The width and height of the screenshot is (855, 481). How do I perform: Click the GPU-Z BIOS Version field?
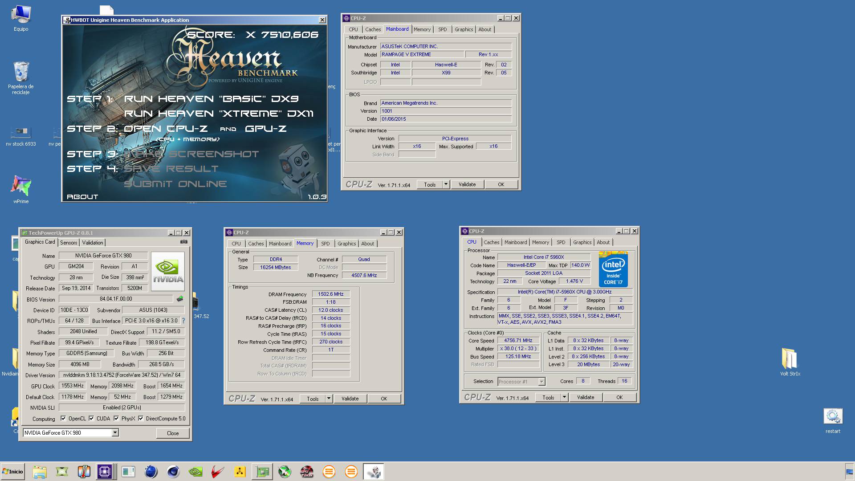click(x=116, y=299)
